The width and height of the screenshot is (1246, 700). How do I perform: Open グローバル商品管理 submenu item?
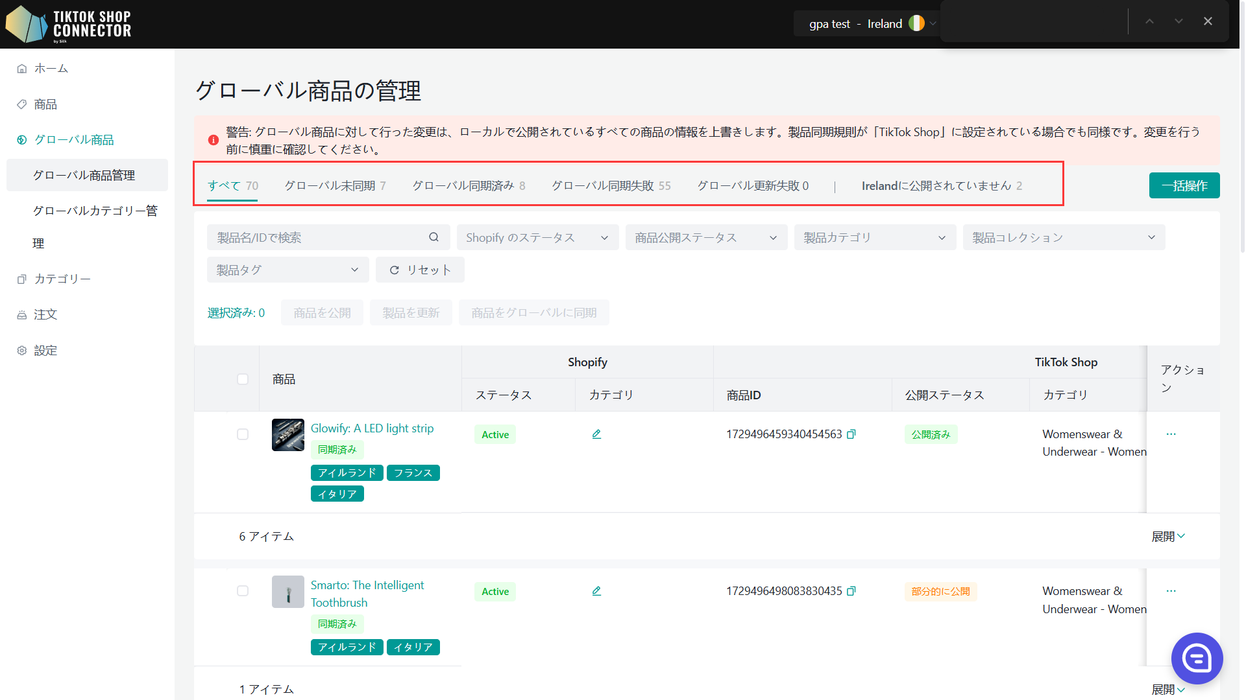point(87,175)
